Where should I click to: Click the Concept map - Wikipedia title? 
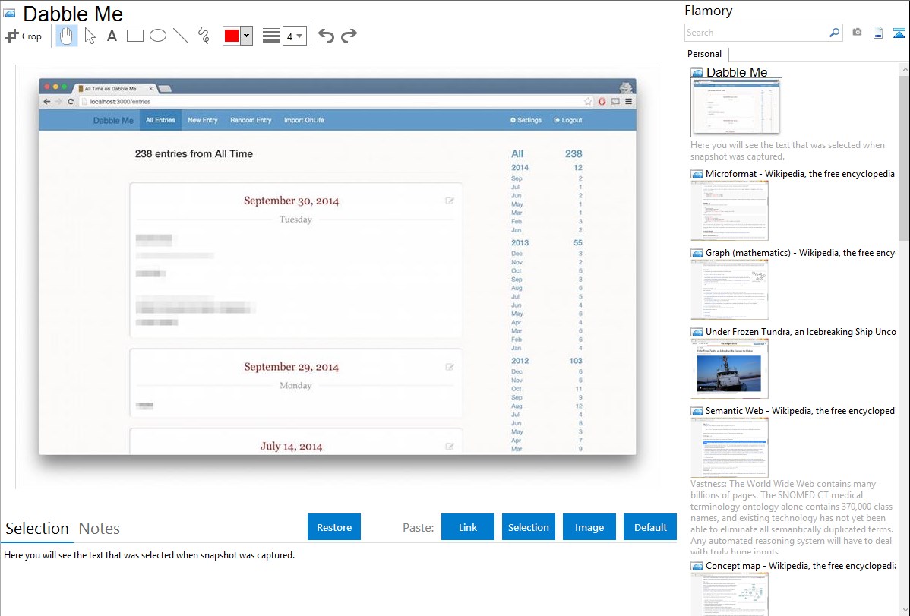pos(800,565)
